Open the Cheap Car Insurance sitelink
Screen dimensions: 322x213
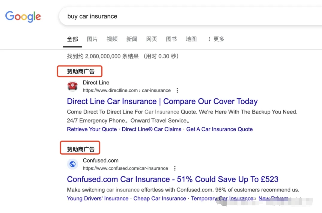[160, 198]
